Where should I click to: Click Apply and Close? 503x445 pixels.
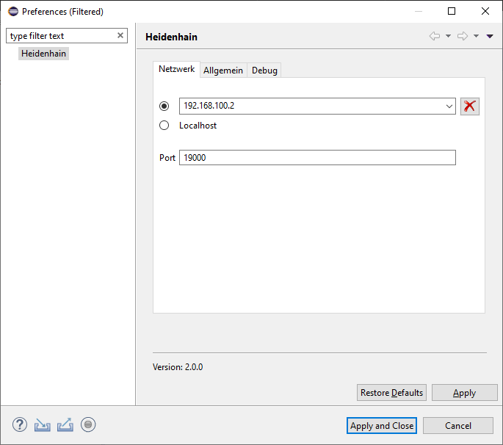(382, 426)
